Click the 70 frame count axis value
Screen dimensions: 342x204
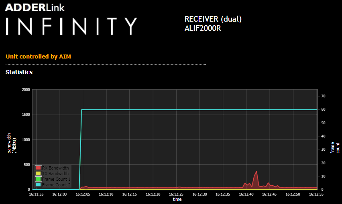click(x=323, y=96)
